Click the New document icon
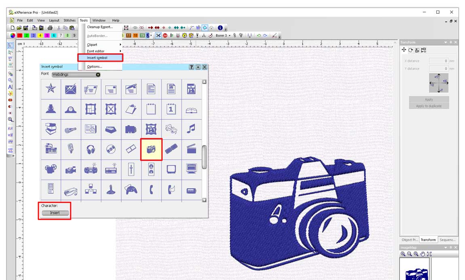Image resolution: width=465 pixels, height=280 pixels. coord(13,28)
